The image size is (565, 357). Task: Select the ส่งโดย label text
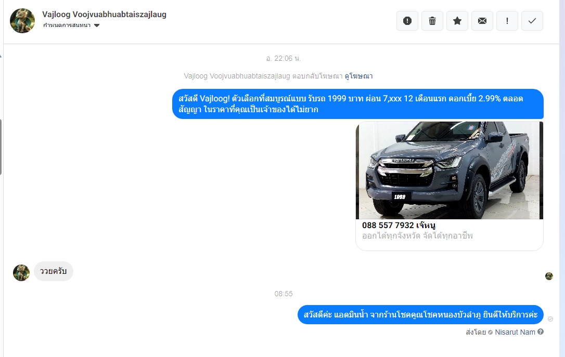[x=476, y=332]
